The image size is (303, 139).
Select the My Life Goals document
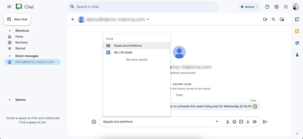[x=137, y=52]
